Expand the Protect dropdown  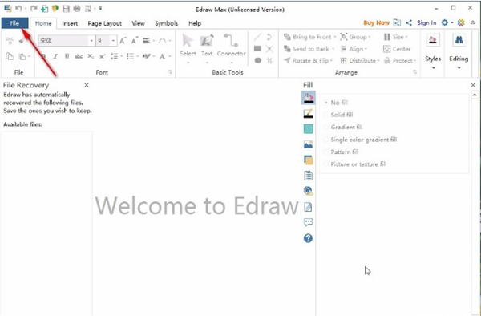point(414,61)
